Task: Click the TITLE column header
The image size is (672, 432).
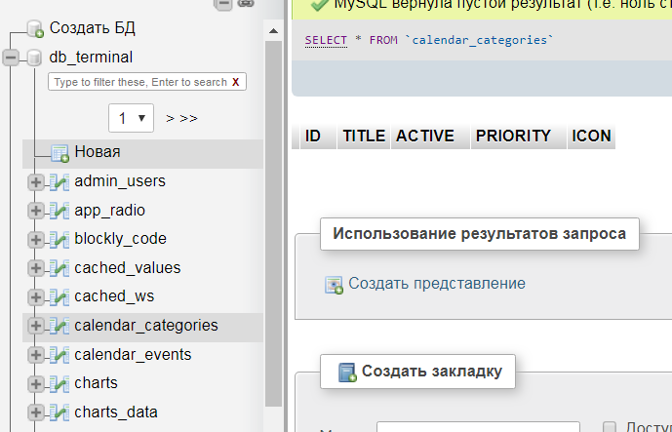Action: [364, 137]
